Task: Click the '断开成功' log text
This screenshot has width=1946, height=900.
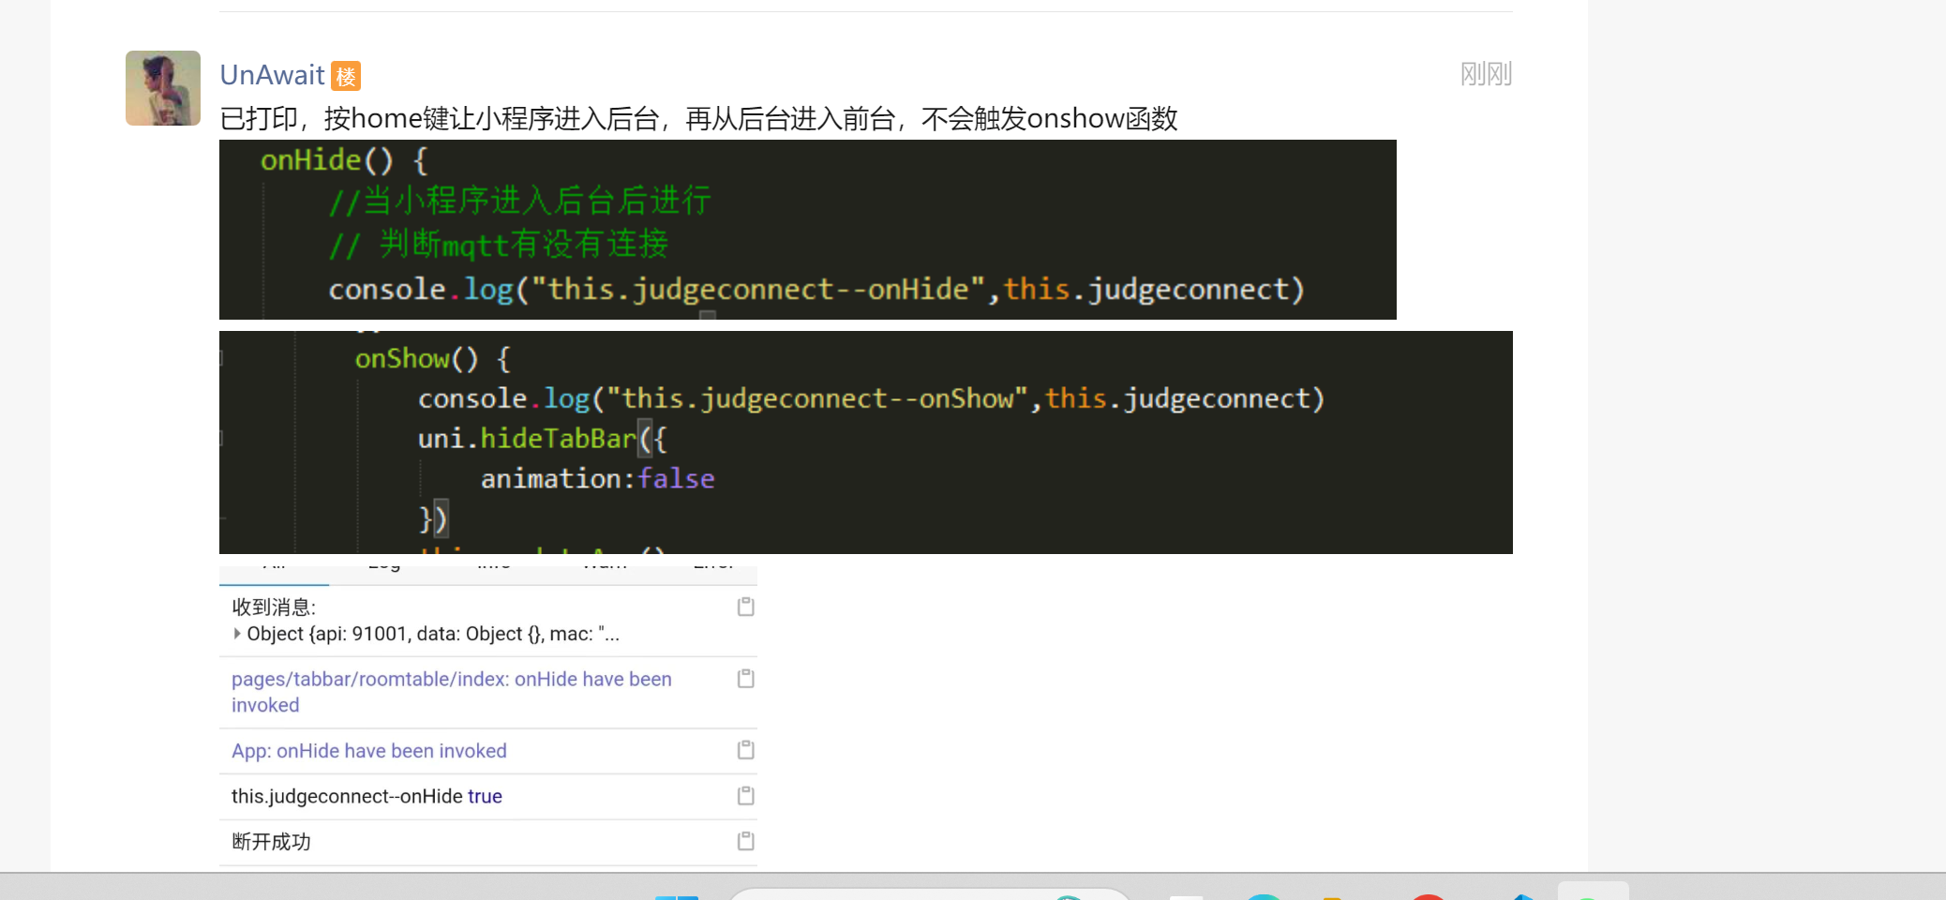Action: pos(271,842)
